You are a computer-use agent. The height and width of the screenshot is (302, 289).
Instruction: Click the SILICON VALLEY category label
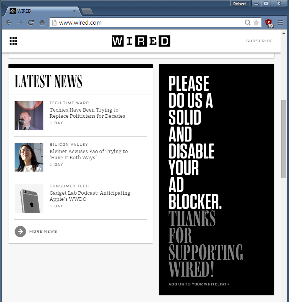pos(69,144)
